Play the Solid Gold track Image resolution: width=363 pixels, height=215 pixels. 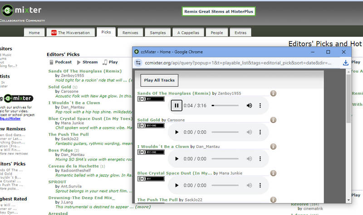coord(177,132)
